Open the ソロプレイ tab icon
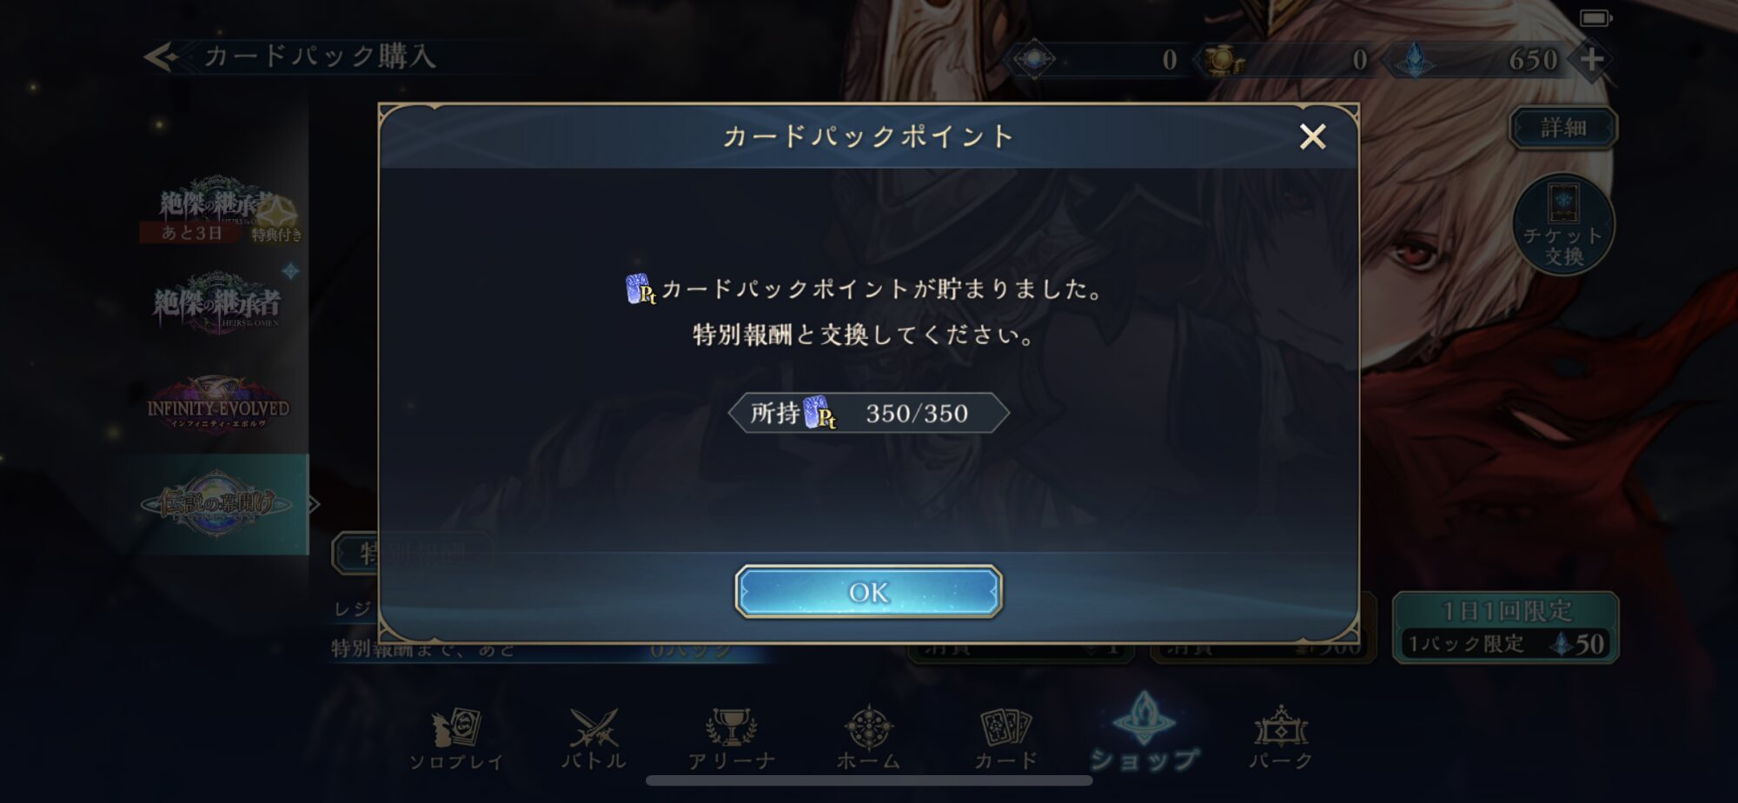The image size is (1738, 803). 456,739
